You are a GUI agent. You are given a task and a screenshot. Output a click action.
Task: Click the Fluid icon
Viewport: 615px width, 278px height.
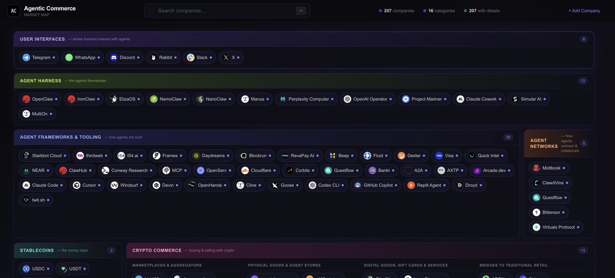click(x=367, y=156)
